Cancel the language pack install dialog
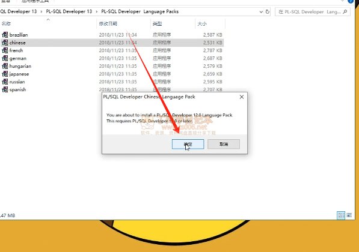Screen dimensions: 359x252 pos(224,144)
